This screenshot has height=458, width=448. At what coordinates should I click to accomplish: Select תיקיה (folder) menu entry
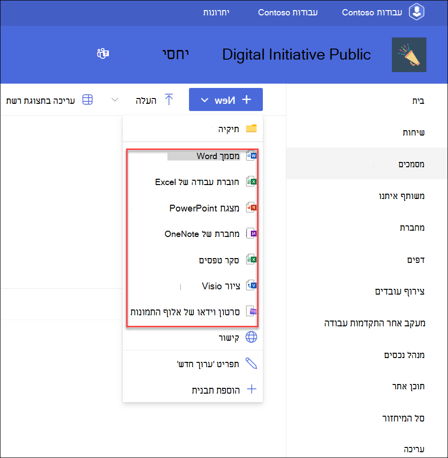pos(193,128)
